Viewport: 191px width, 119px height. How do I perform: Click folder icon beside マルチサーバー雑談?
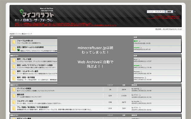(14, 102)
